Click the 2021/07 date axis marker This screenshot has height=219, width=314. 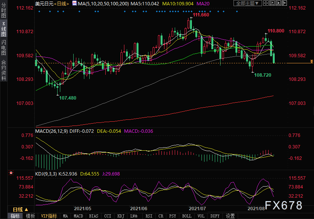pos(197,209)
